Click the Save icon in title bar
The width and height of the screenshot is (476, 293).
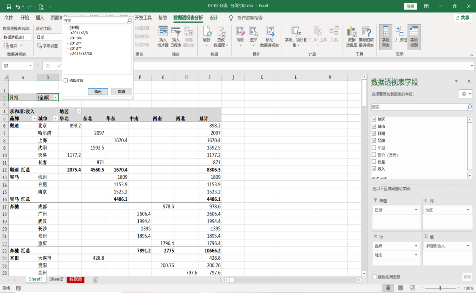coord(9,6)
